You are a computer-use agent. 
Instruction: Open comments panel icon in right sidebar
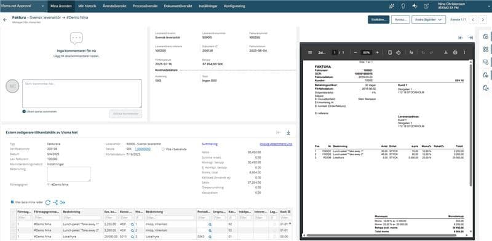pos(486,62)
